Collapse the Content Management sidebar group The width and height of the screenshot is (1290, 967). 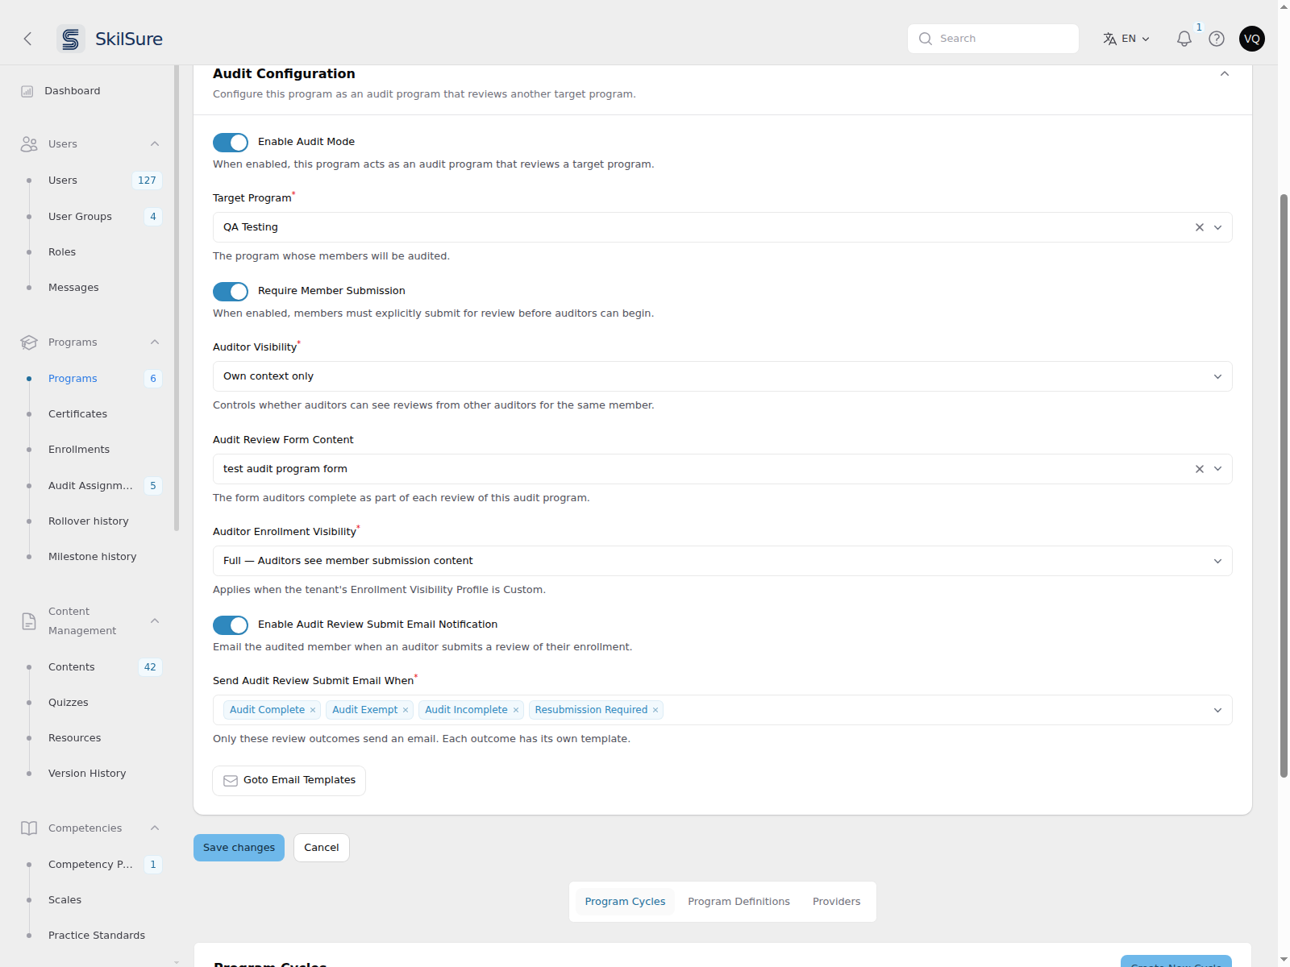155,621
